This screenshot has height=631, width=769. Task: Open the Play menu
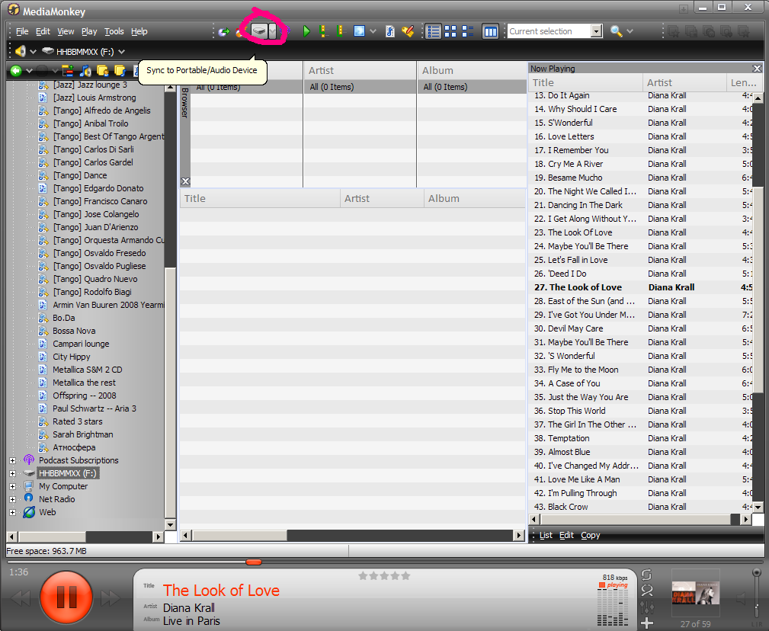(89, 31)
